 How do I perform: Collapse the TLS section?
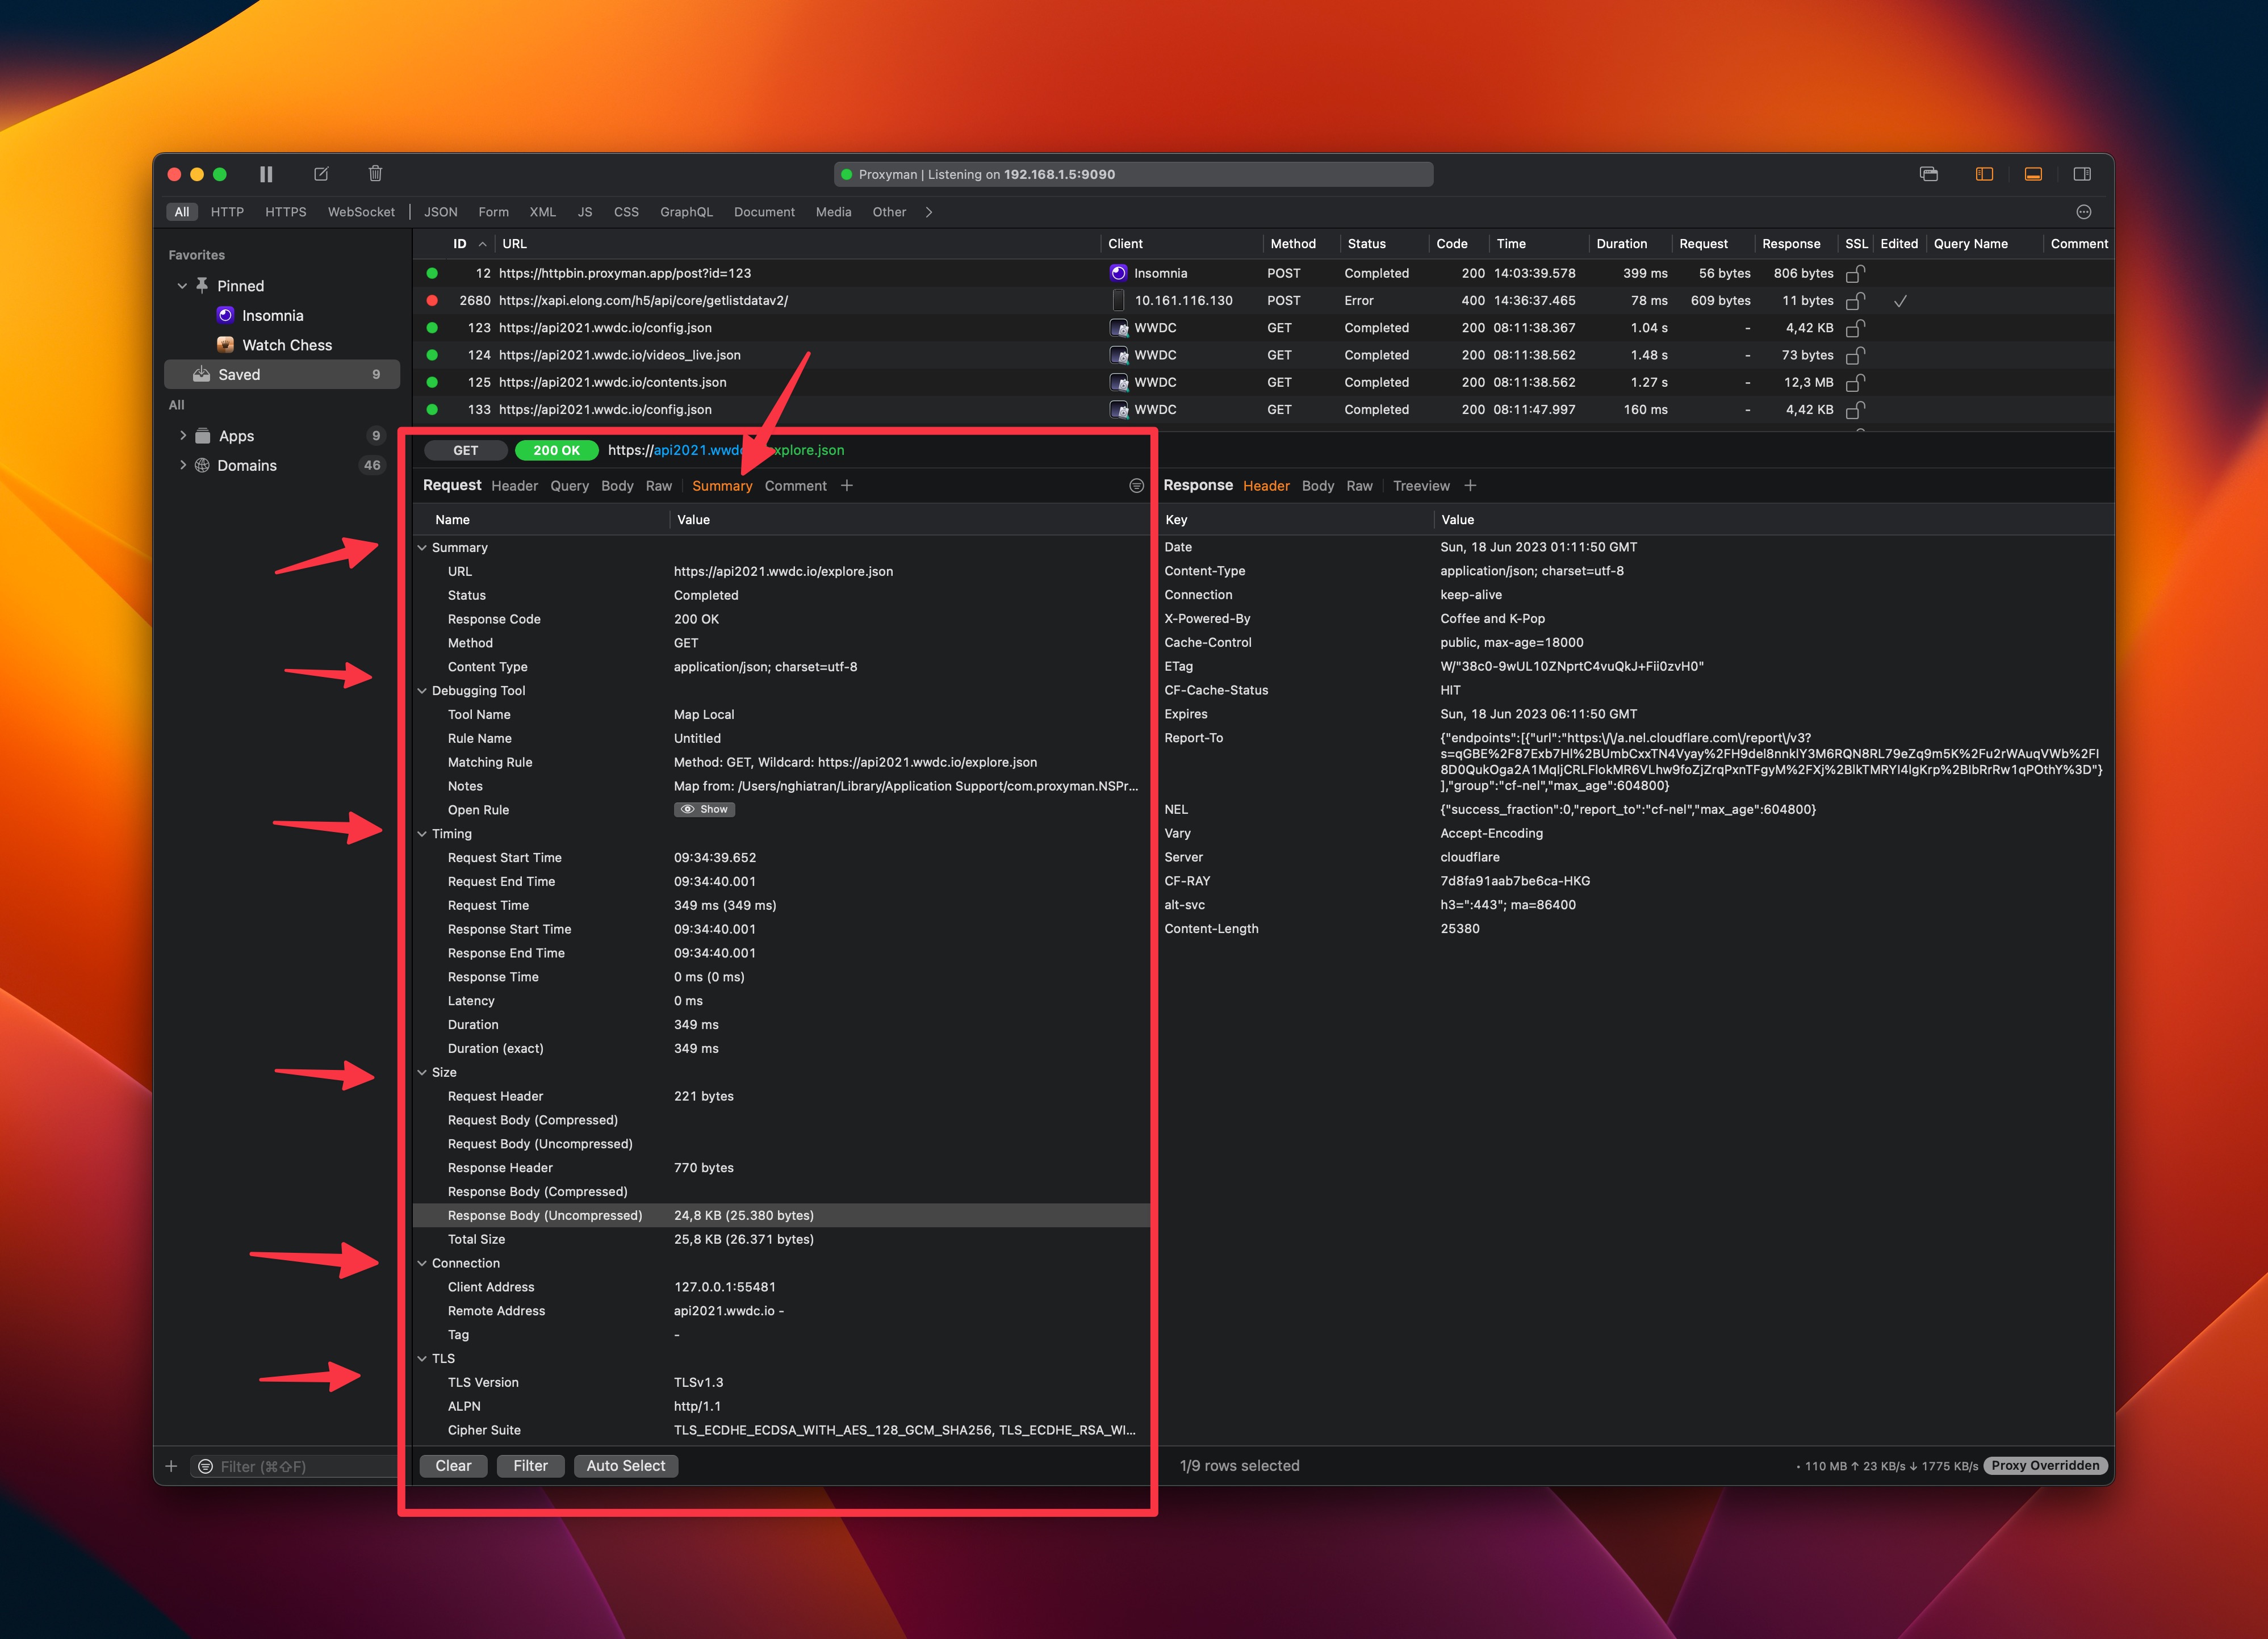click(422, 1358)
